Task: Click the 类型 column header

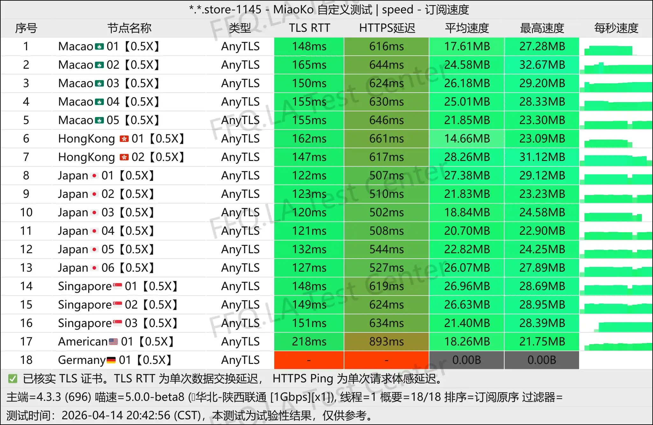Action: pos(240,28)
